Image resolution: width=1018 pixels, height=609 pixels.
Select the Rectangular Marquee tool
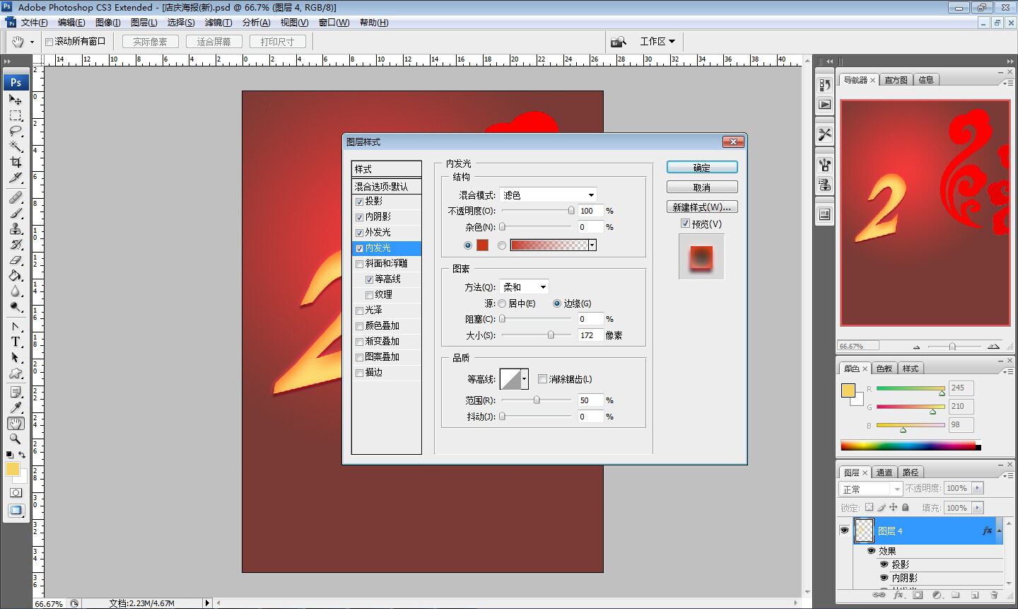click(x=16, y=115)
